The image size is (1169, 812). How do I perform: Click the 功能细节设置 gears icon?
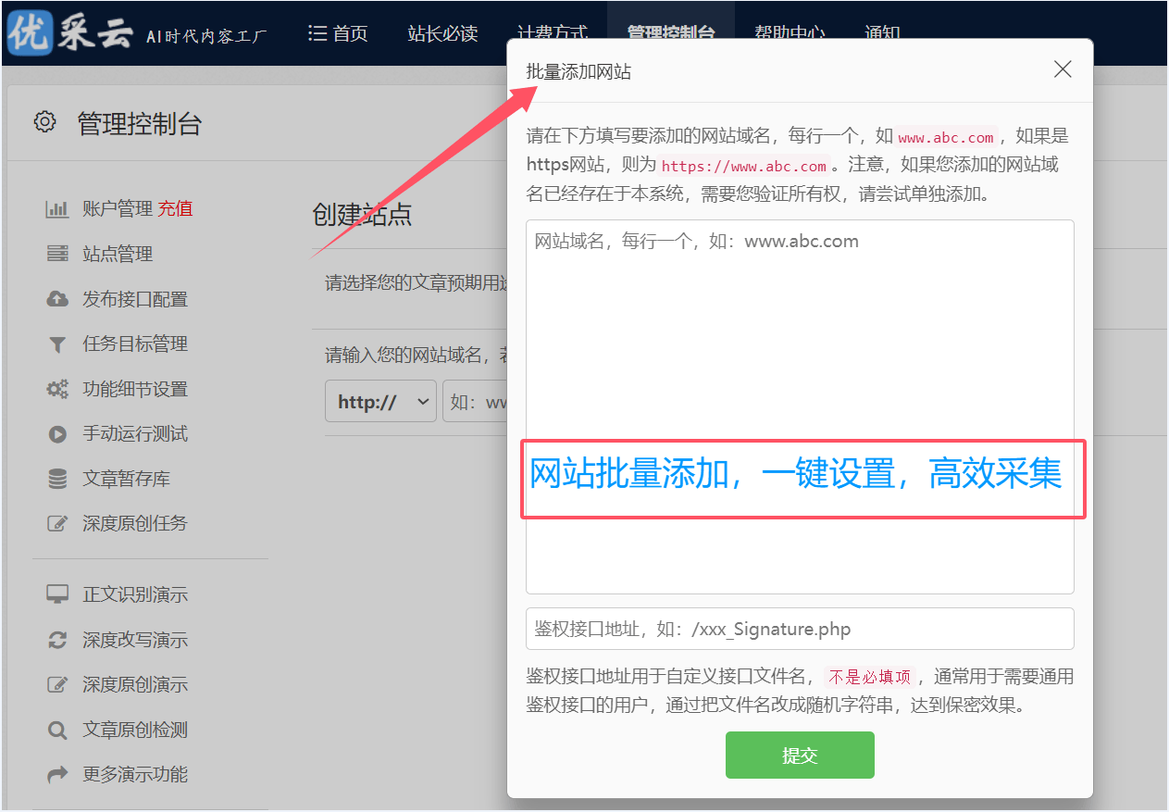click(57, 389)
